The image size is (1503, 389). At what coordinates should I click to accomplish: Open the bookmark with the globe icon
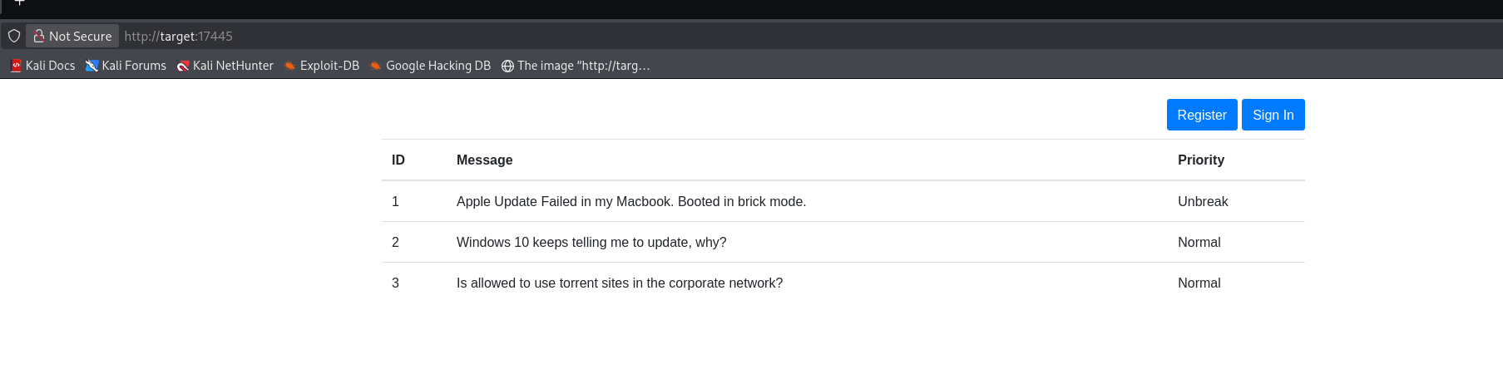click(x=576, y=66)
